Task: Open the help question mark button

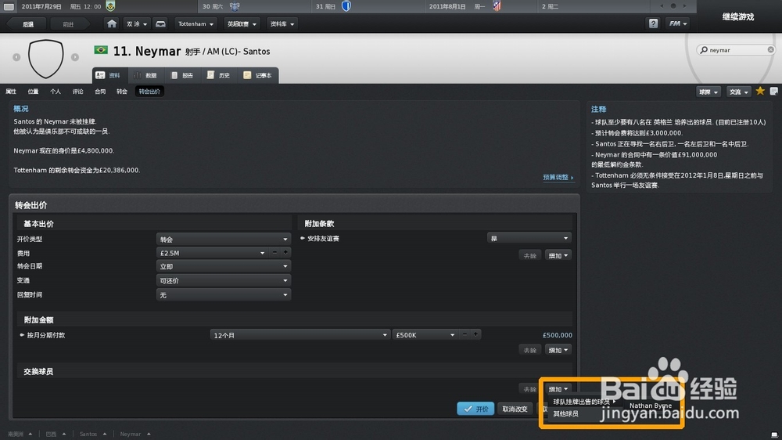Action: pos(653,23)
